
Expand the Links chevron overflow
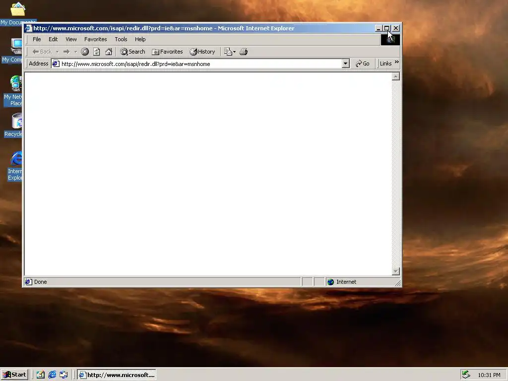[397, 62]
